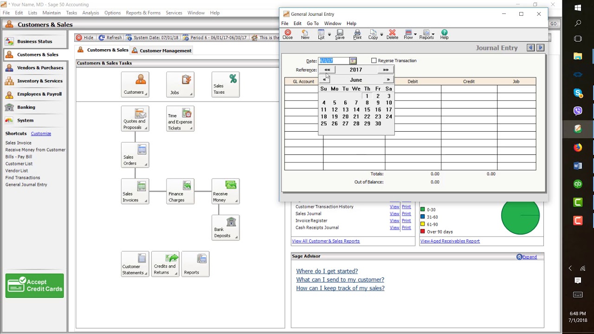Open the Jobs task icon

180,84
